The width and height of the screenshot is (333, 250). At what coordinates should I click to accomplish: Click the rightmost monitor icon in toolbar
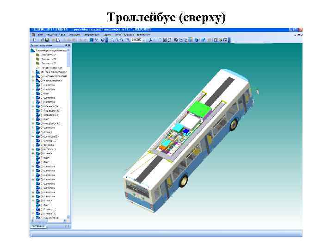point(225,40)
